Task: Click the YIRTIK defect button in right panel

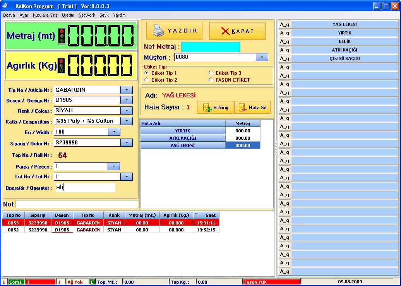Action: [x=345, y=33]
